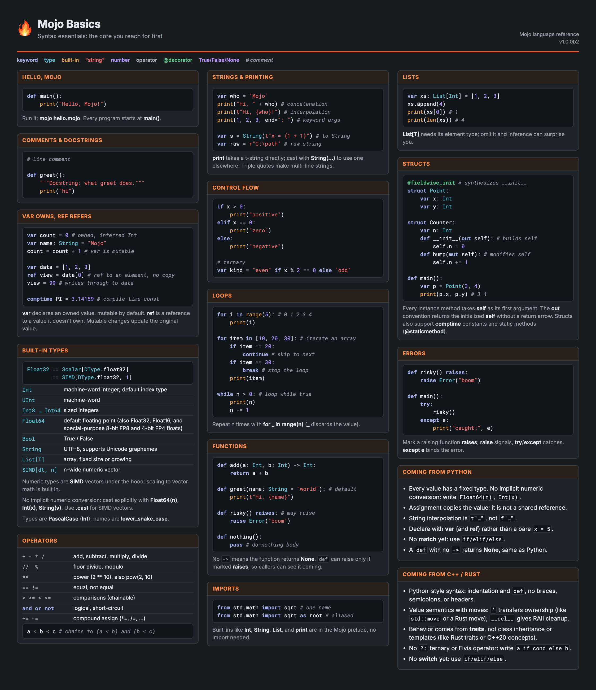This screenshot has height=690, width=596.
Task: Click the 'True/False/None' legend label
Action: coord(219,60)
